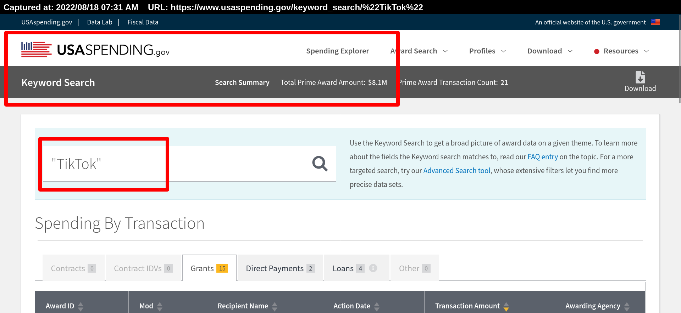Expand the Award Search dropdown
Image resolution: width=681 pixels, height=313 pixels.
click(x=419, y=51)
